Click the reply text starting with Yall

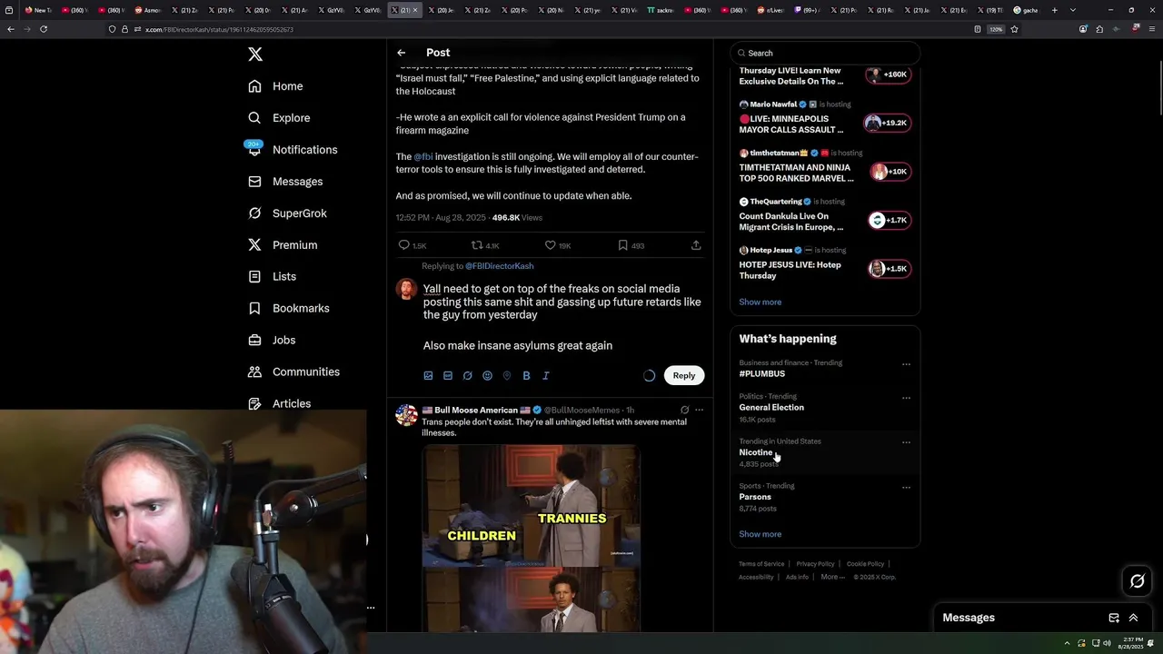click(562, 317)
